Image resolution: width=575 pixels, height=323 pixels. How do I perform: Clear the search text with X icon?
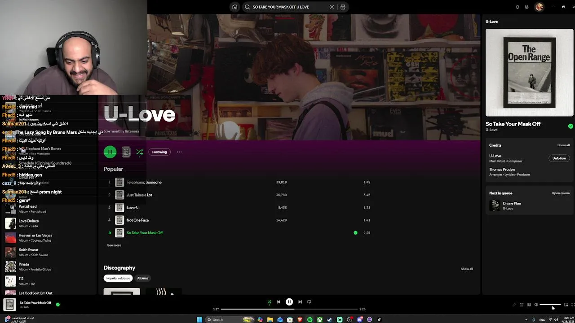pyautogui.click(x=332, y=7)
